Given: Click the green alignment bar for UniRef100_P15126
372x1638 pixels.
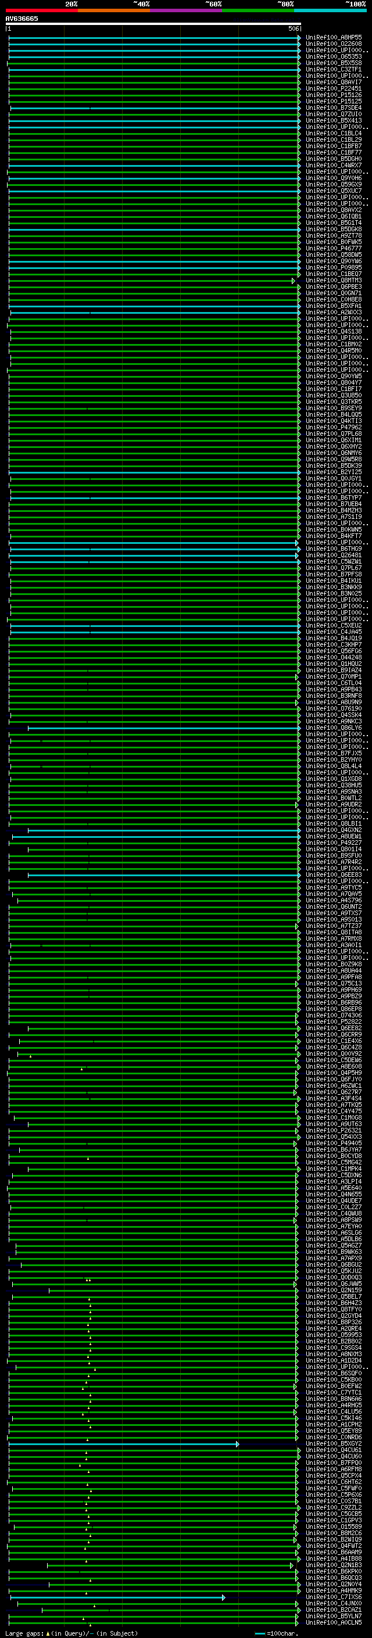Looking at the screenshot, I should pos(153,95).
